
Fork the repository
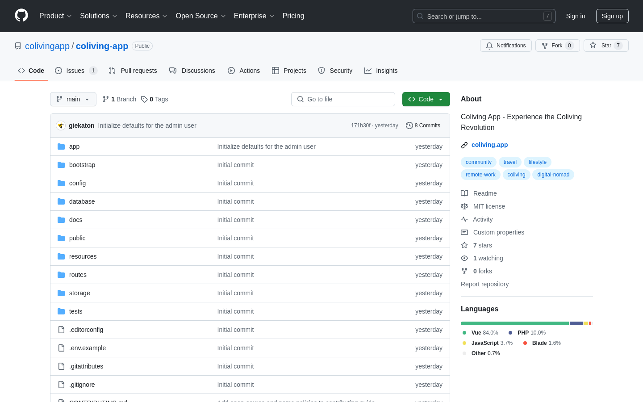click(557, 46)
